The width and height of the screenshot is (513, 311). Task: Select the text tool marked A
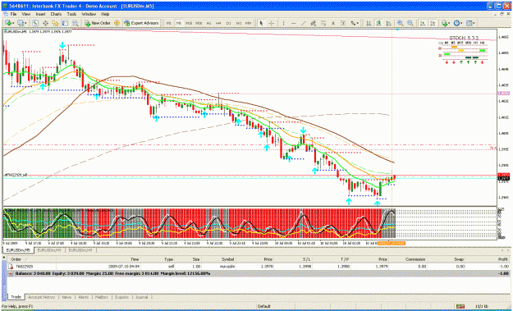tap(333, 23)
